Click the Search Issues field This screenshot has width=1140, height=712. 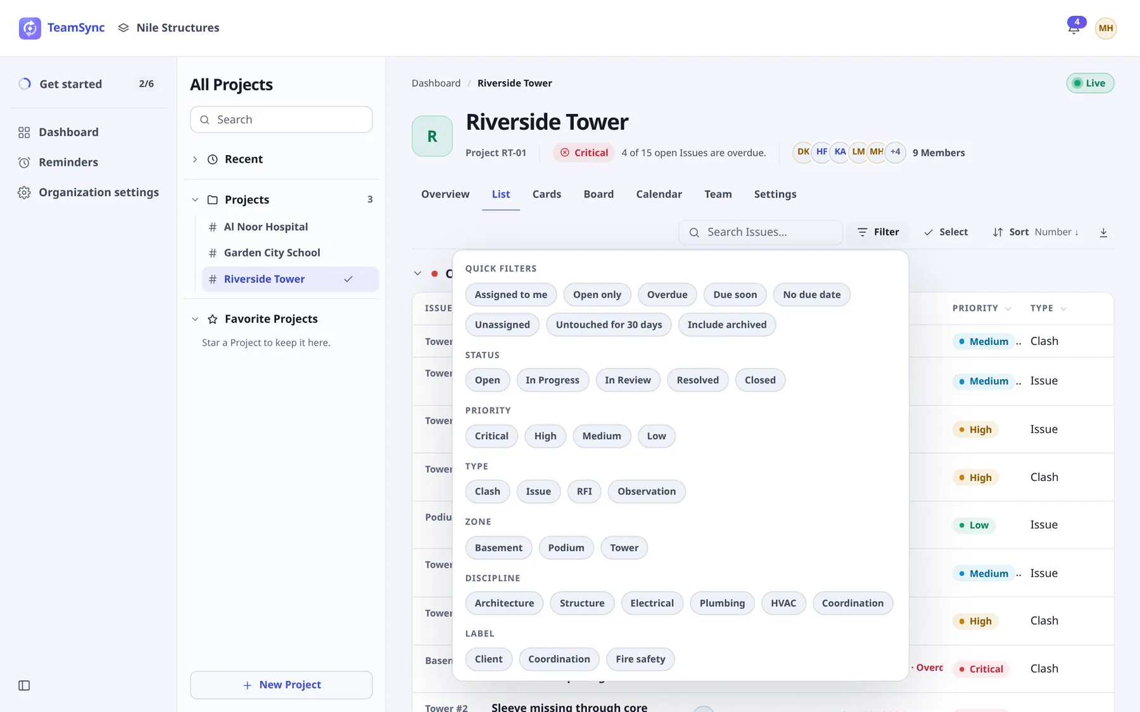coord(761,232)
